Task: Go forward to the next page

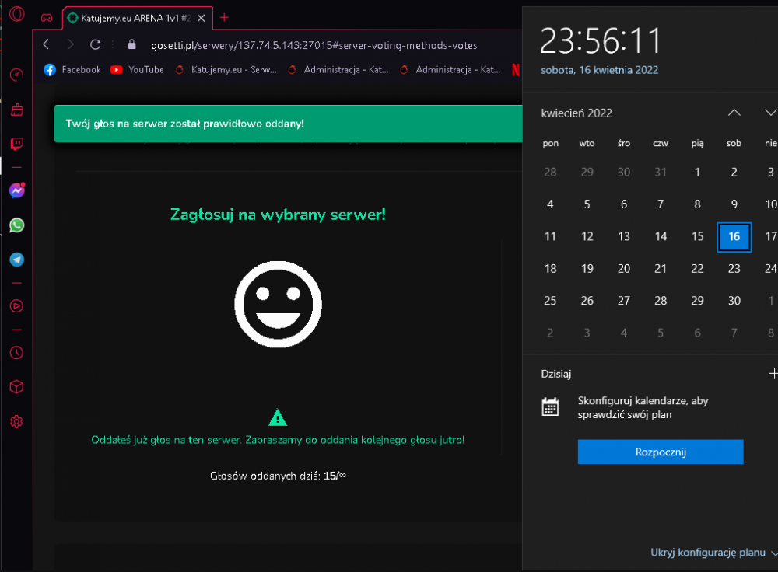Action: click(x=71, y=44)
